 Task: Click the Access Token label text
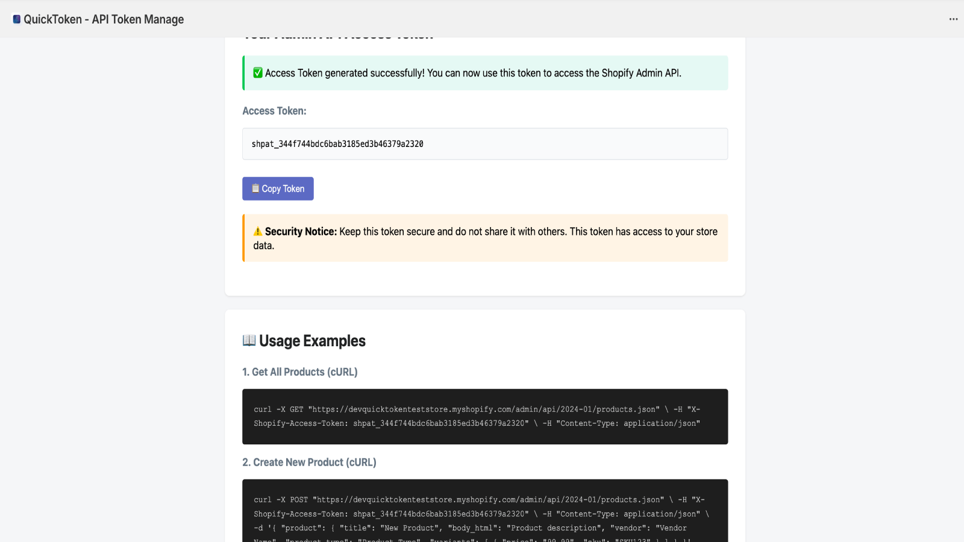pos(274,111)
